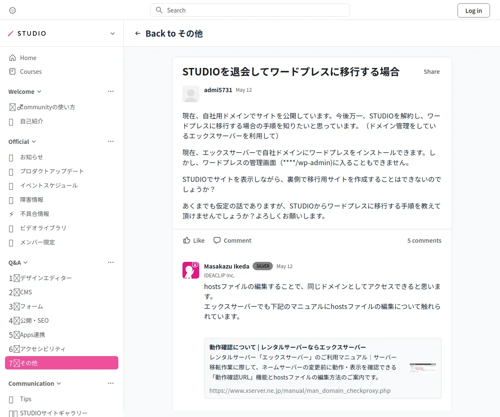Open Courses in the sidebar
The height and width of the screenshot is (417, 500).
point(62,71)
